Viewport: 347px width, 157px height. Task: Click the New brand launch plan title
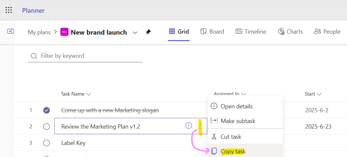click(x=99, y=32)
